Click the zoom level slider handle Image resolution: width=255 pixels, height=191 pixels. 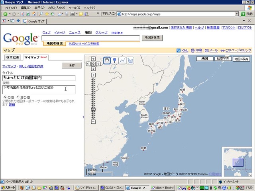pos(93,109)
